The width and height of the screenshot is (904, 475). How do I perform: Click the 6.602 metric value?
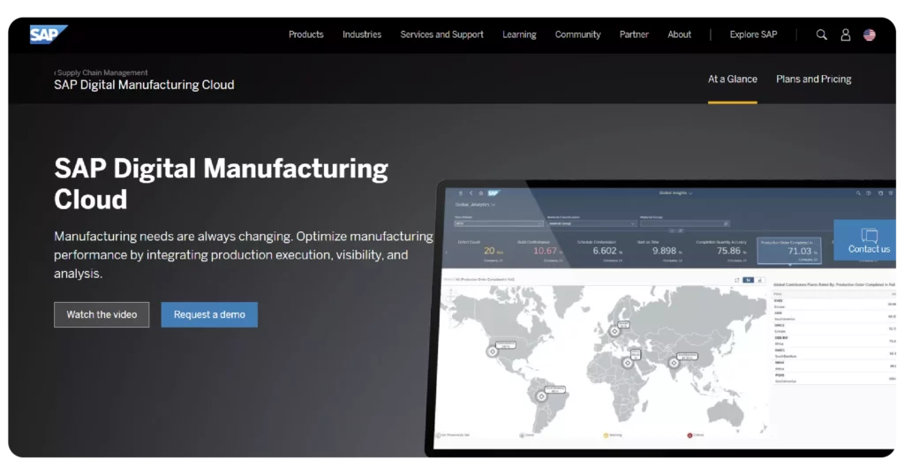605,251
